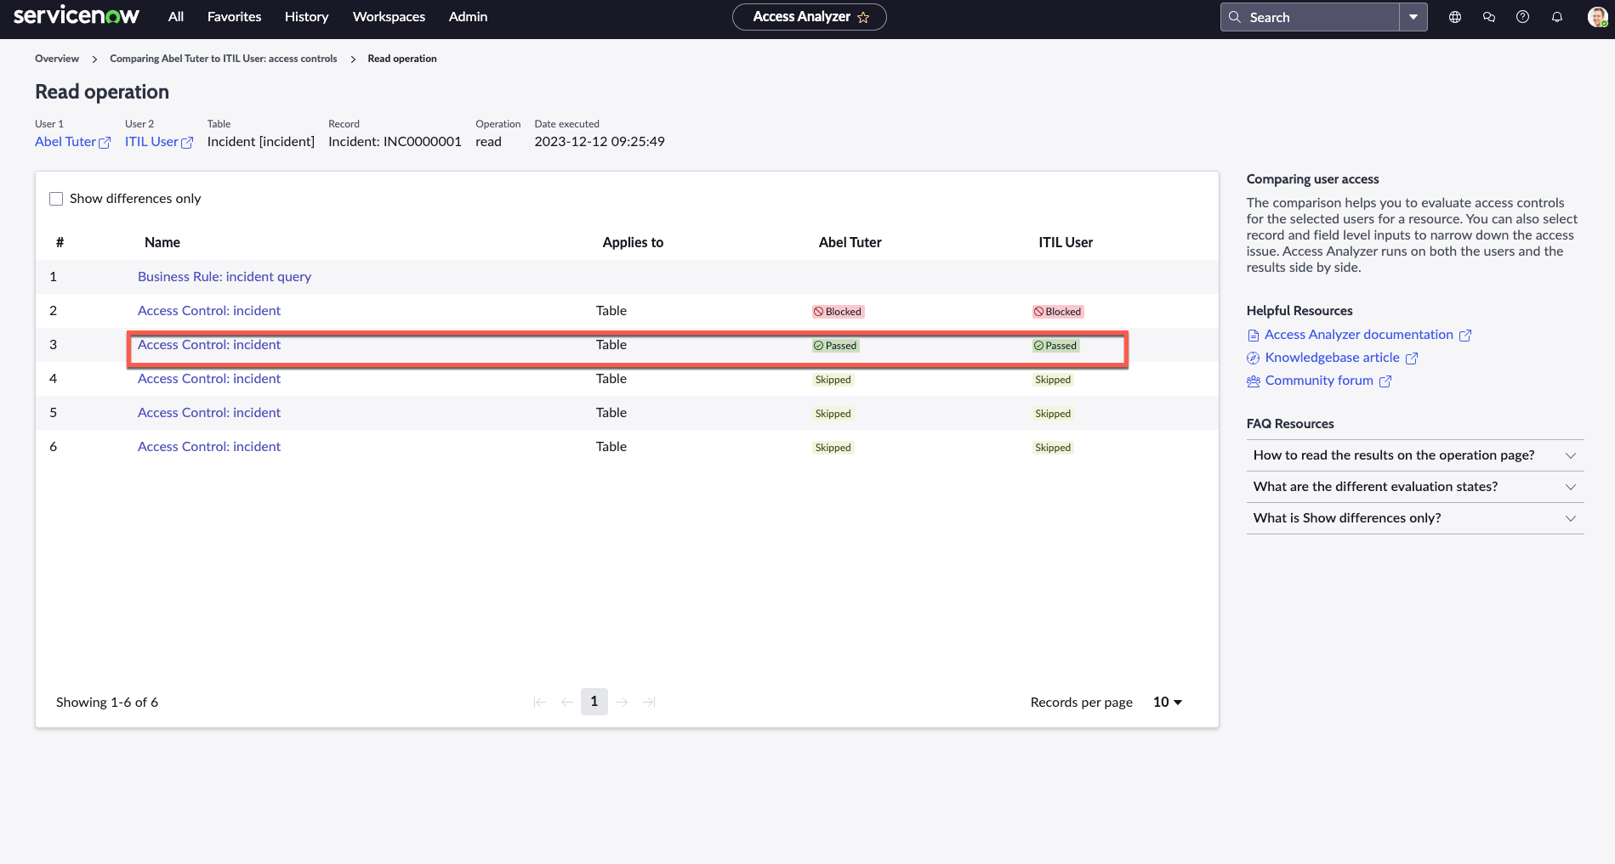Favorite Access Analyzer with the star icon
1615x864 pixels.
click(x=863, y=17)
